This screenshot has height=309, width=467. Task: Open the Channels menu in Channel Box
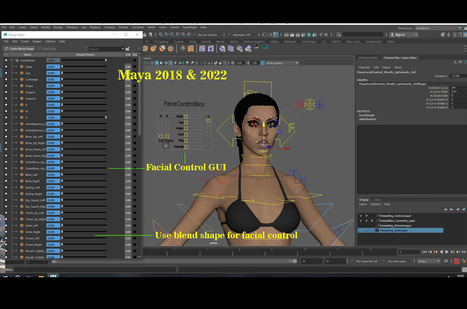click(364, 67)
